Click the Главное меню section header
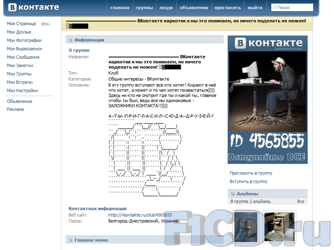This screenshot has width=334, height=250. [144, 240]
